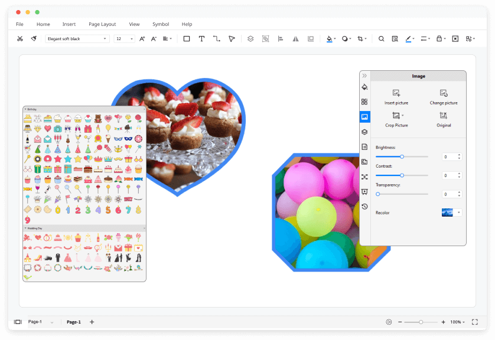Adjust the Contrast slider handle

(402, 175)
